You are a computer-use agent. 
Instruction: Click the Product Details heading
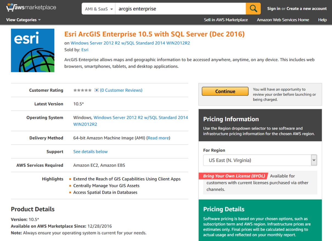[x=33, y=209]
